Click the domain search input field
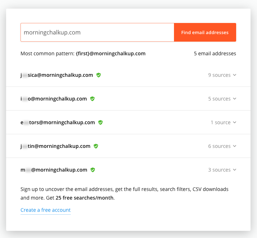The height and width of the screenshot is (238, 257). pos(97,32)
